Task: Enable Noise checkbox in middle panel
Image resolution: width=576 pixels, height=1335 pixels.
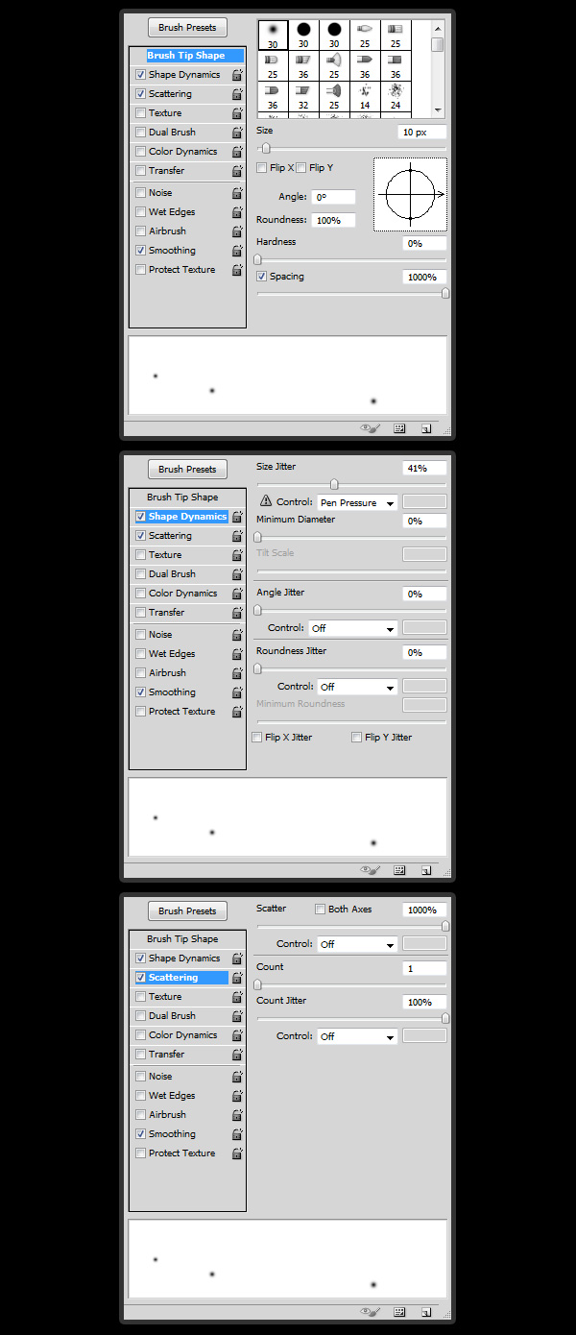Action: coord(141,635)
